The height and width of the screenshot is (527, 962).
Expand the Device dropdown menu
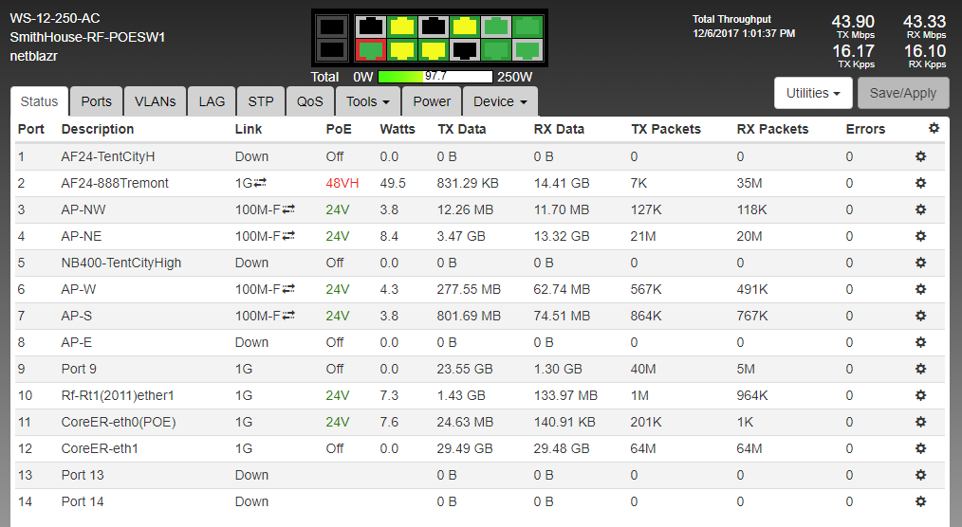coord(500,101)
